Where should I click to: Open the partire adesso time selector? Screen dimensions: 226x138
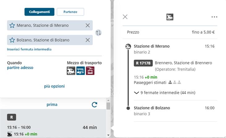[20, 68]
